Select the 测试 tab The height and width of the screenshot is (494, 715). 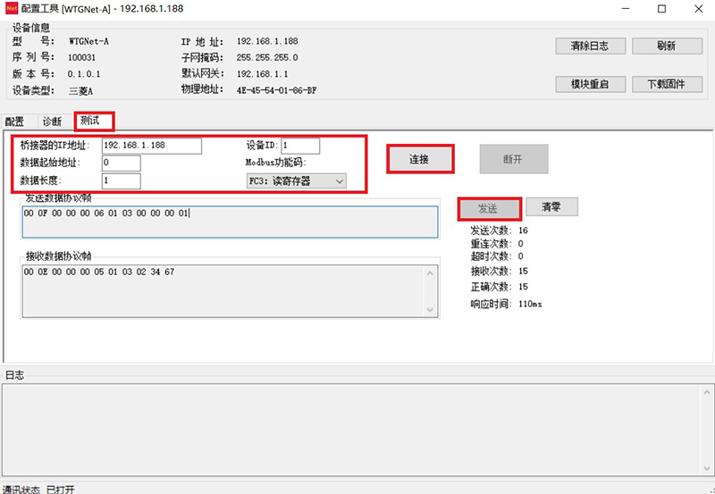[x=94, y=121]
